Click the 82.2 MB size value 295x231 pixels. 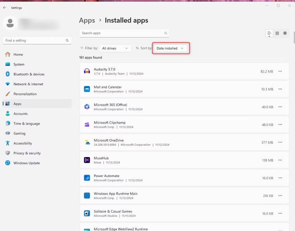[267, 71]
